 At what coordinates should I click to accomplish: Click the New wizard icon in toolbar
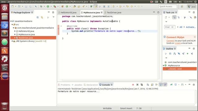click(12, 6)
